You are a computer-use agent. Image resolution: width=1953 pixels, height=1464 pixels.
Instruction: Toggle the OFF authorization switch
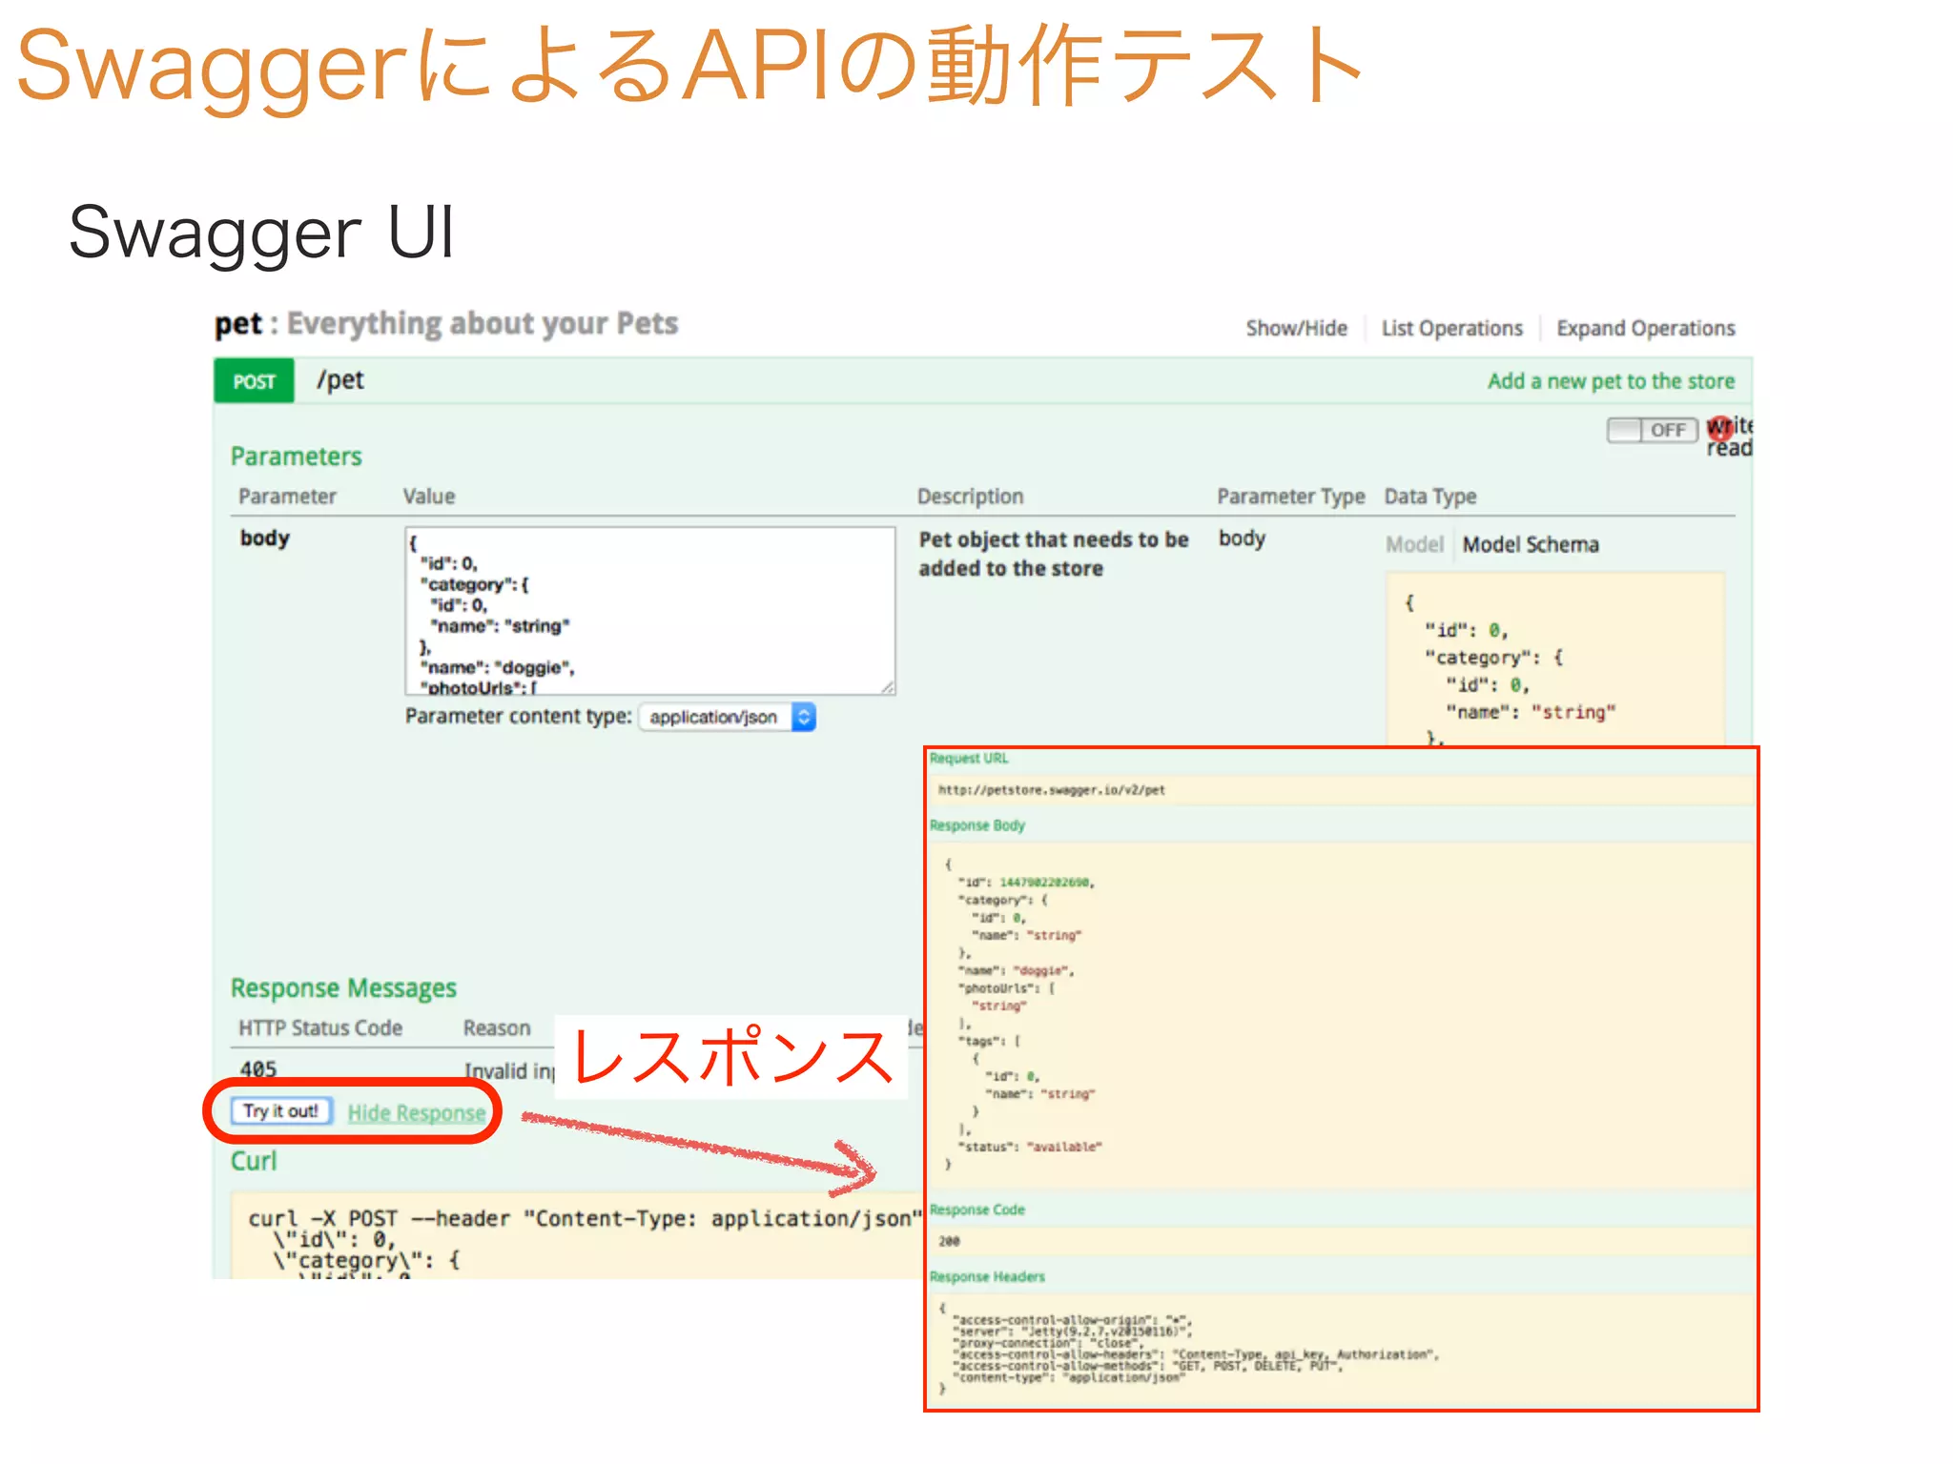[1652, 431]
